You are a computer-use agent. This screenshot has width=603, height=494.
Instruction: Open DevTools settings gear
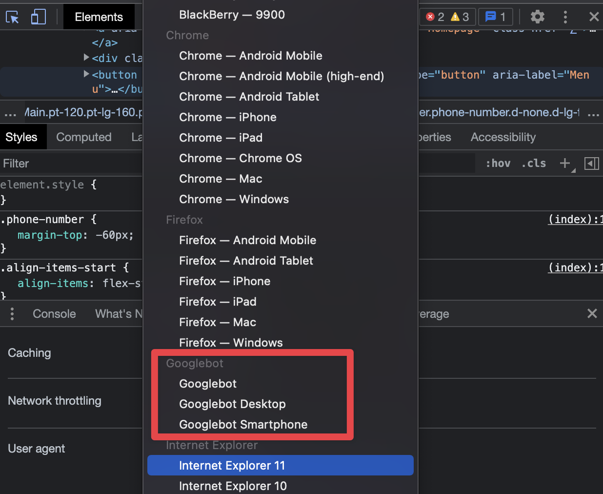[538, 17]
